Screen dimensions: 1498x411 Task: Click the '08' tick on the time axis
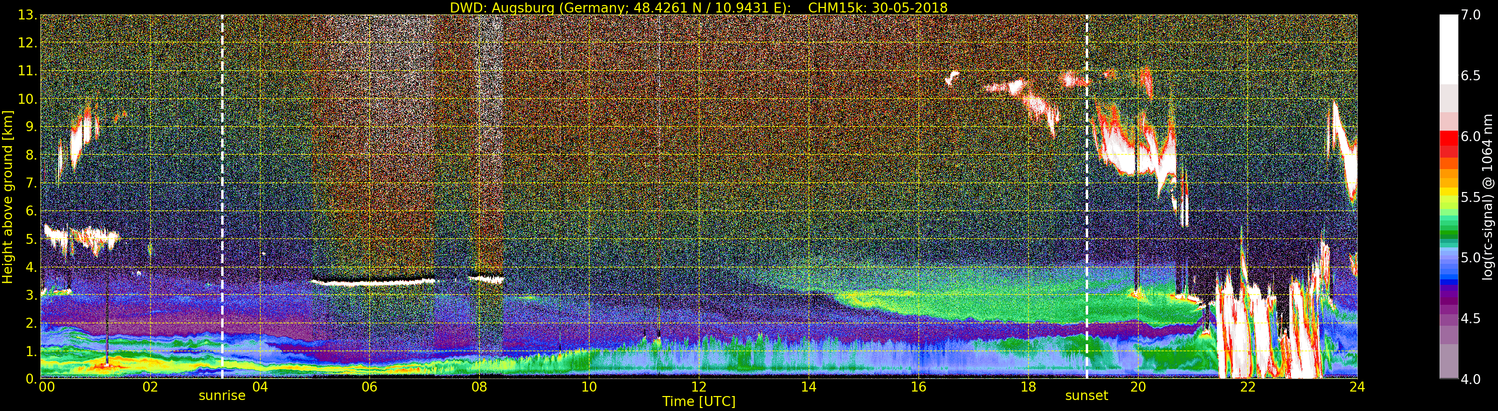click(479, 387)
